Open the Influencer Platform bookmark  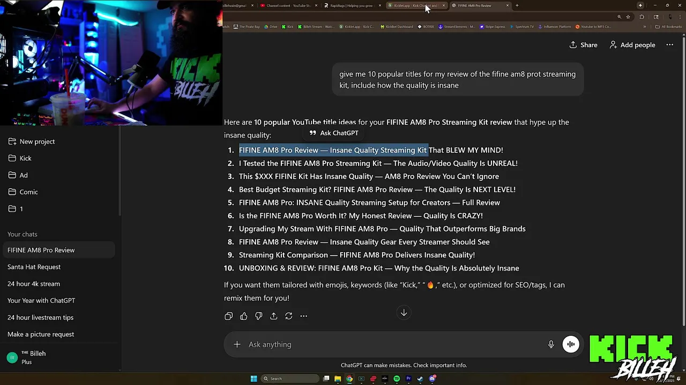click(555, 27)
